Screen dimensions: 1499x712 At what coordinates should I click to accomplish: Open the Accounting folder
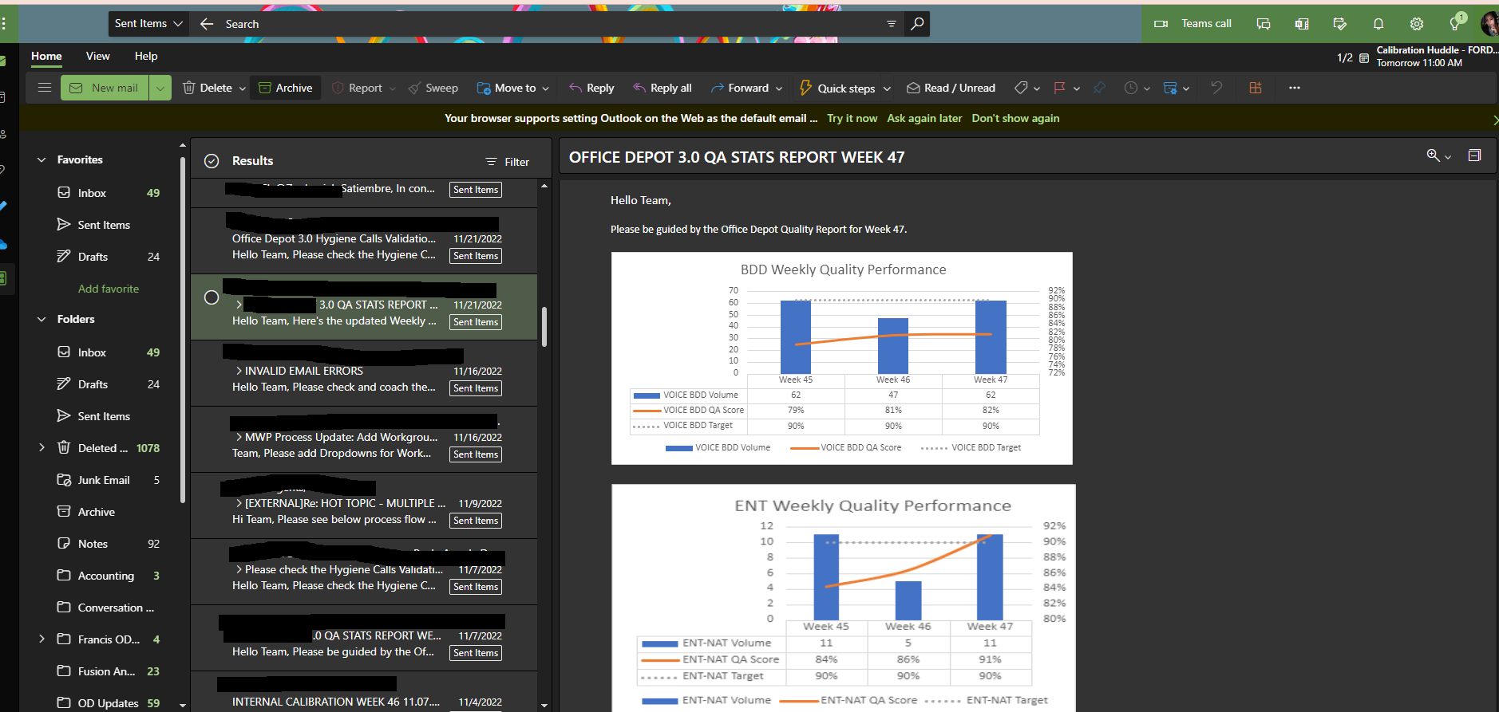pyautogui.click(x=104, y=576)
